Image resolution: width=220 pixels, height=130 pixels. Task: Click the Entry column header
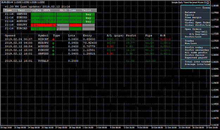[87, 36]
